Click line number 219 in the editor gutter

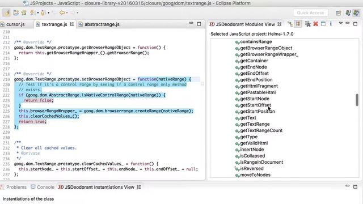pyautogui.click(x=6, y=79)
